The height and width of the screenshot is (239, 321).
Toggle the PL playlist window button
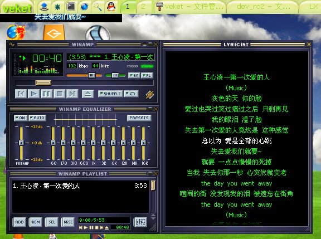[x=147, y=76]
